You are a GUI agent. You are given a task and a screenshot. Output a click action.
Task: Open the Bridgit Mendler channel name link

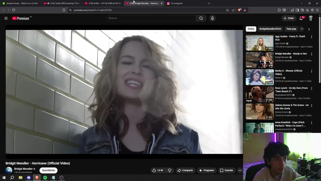click(23, 169)
